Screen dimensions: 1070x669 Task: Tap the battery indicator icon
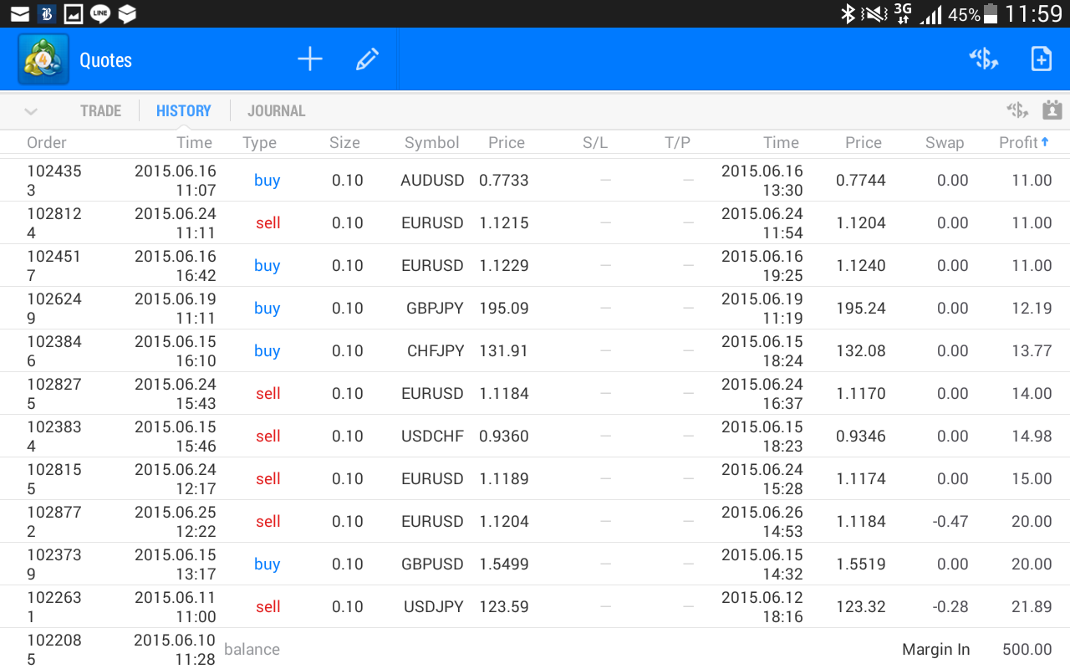pos(991,13)
